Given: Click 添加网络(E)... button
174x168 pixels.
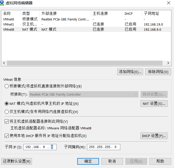Looking at the screenshot, I should tap(130, 72).
